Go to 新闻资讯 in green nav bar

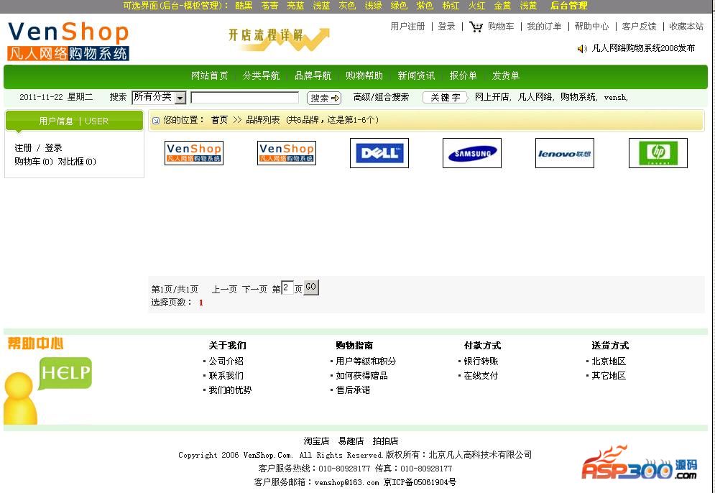tap(416, 75)
